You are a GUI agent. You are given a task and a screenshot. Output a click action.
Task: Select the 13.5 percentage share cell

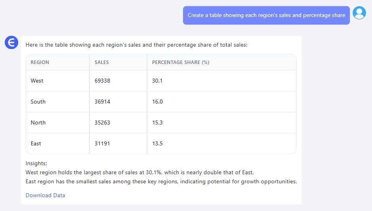pos(157,143)
